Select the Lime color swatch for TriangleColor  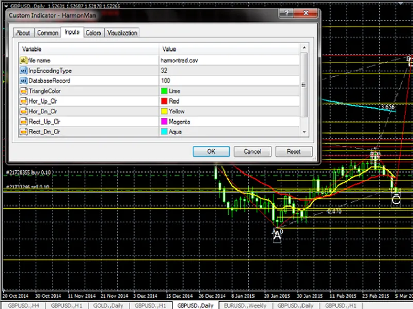tap(164, 91)
